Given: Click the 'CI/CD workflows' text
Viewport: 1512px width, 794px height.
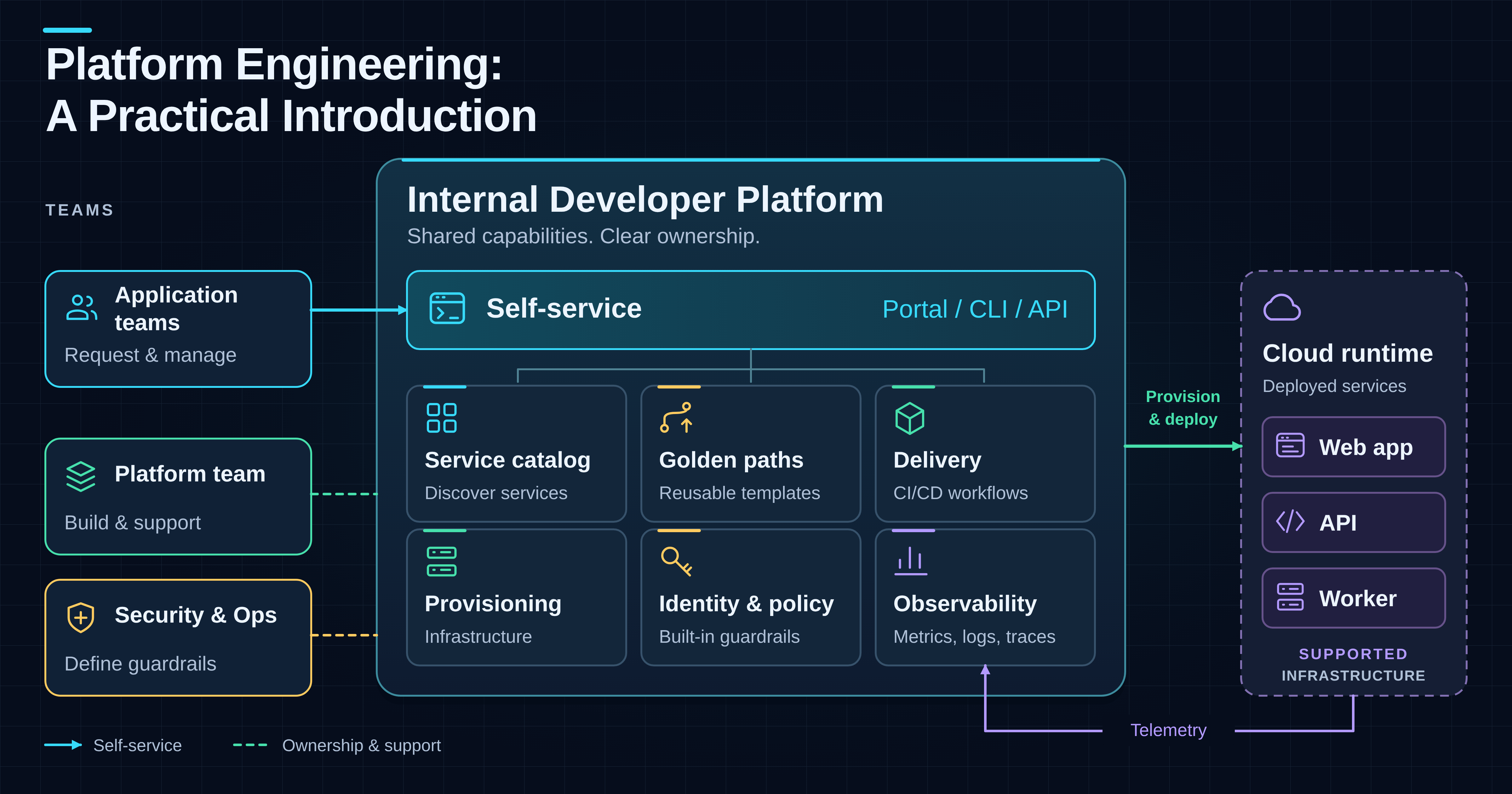Looking at the screenshot, I should (x=960, y=493).
